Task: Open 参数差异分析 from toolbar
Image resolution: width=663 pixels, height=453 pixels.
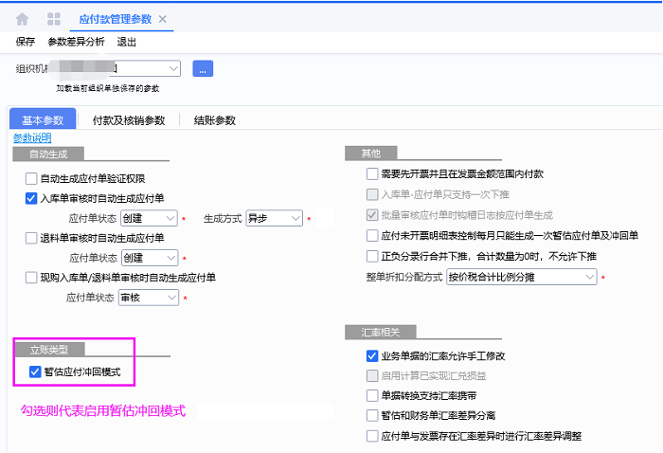Action: click(x=76, y=42)
